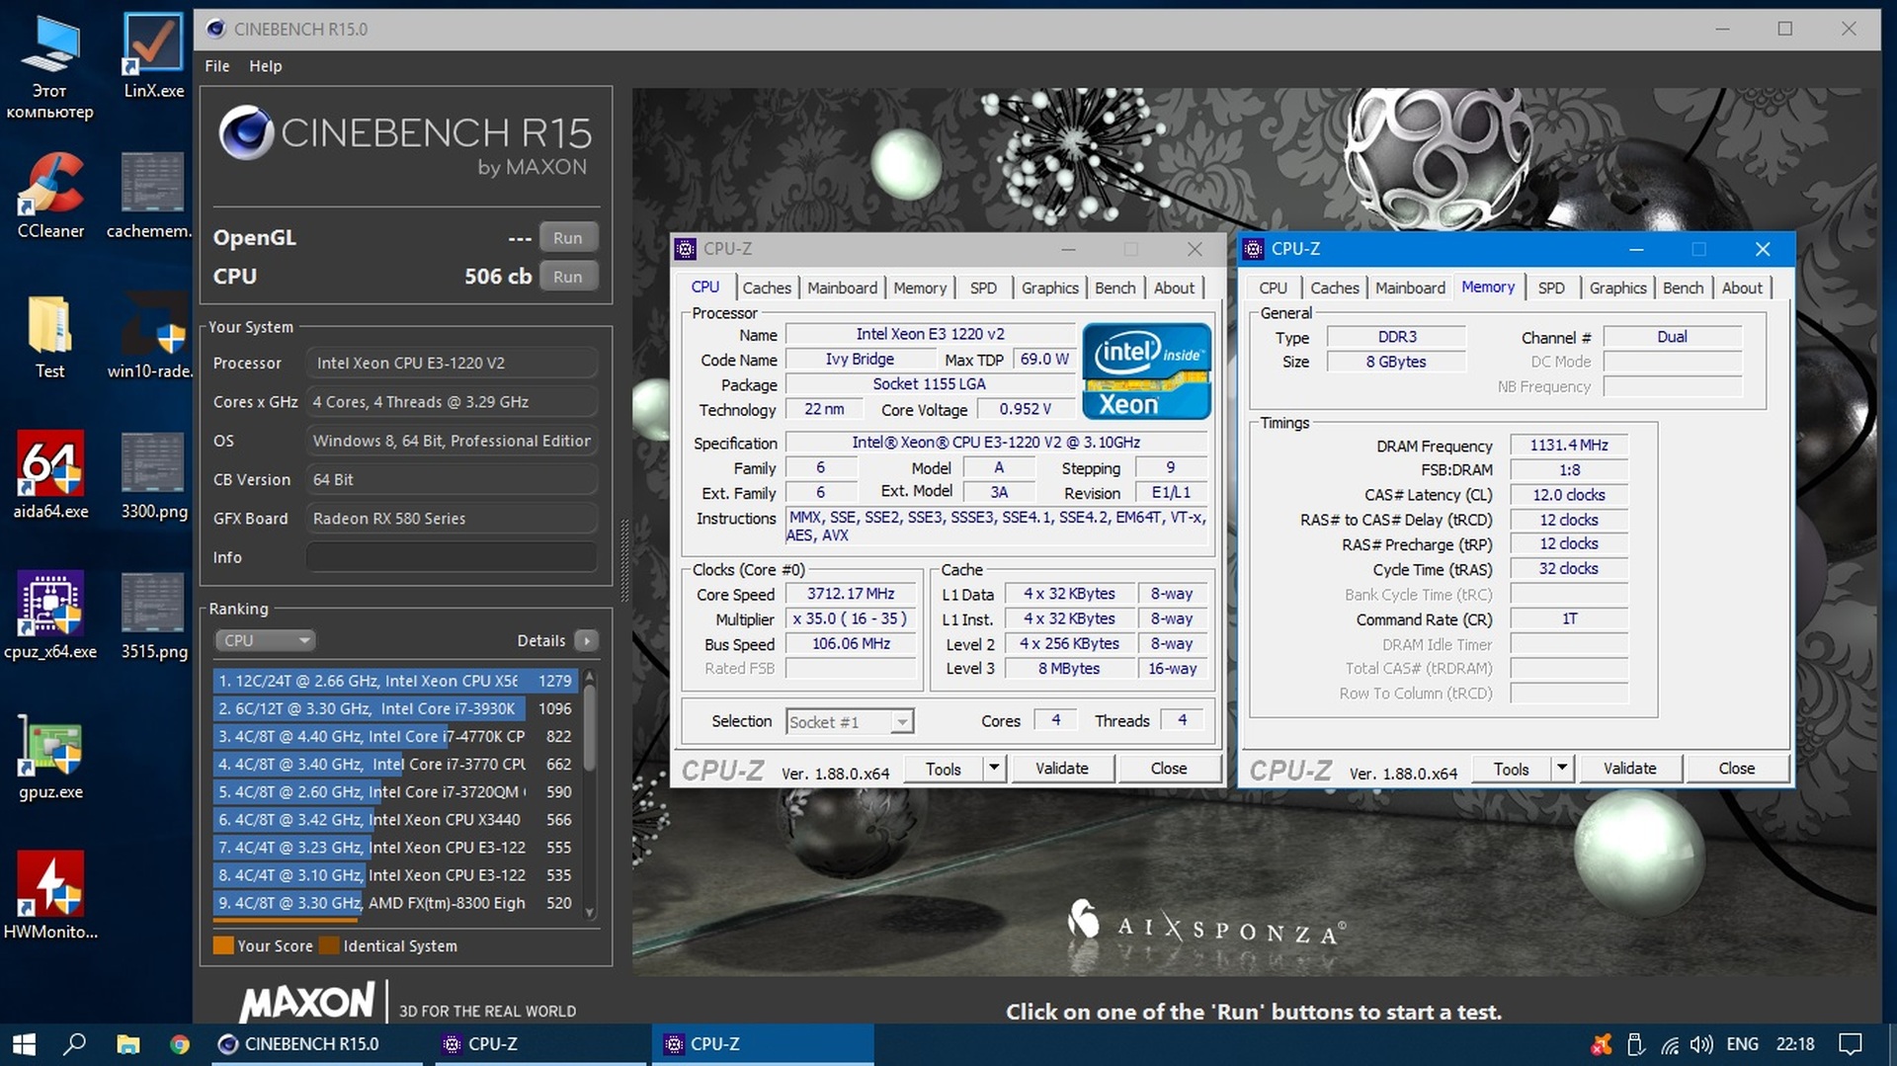Click the Info input field
The width and height of the screenshot is (1897, 1066).
click(452, 557)
